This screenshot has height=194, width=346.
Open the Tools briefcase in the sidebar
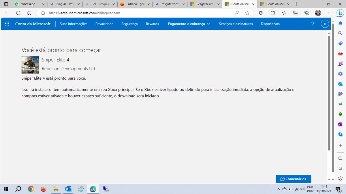pyautogui.click(x=340, y=53)
